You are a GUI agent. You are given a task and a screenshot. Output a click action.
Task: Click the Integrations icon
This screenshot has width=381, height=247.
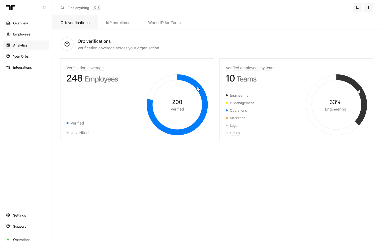(x=8, y=67)
